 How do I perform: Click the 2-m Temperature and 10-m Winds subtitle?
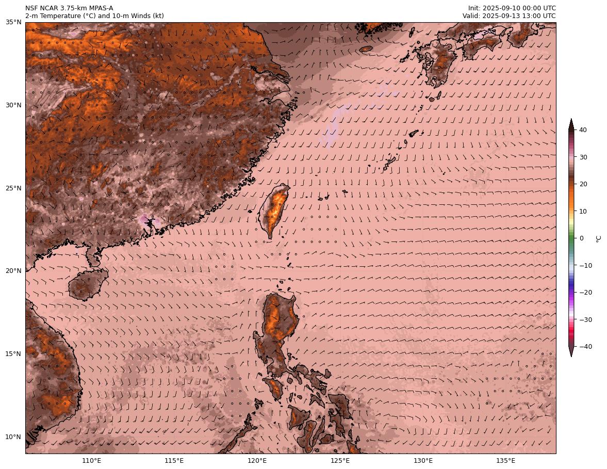click(94, 16)
